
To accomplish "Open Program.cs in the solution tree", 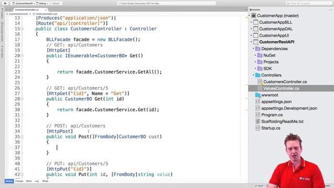I will 272,115.
